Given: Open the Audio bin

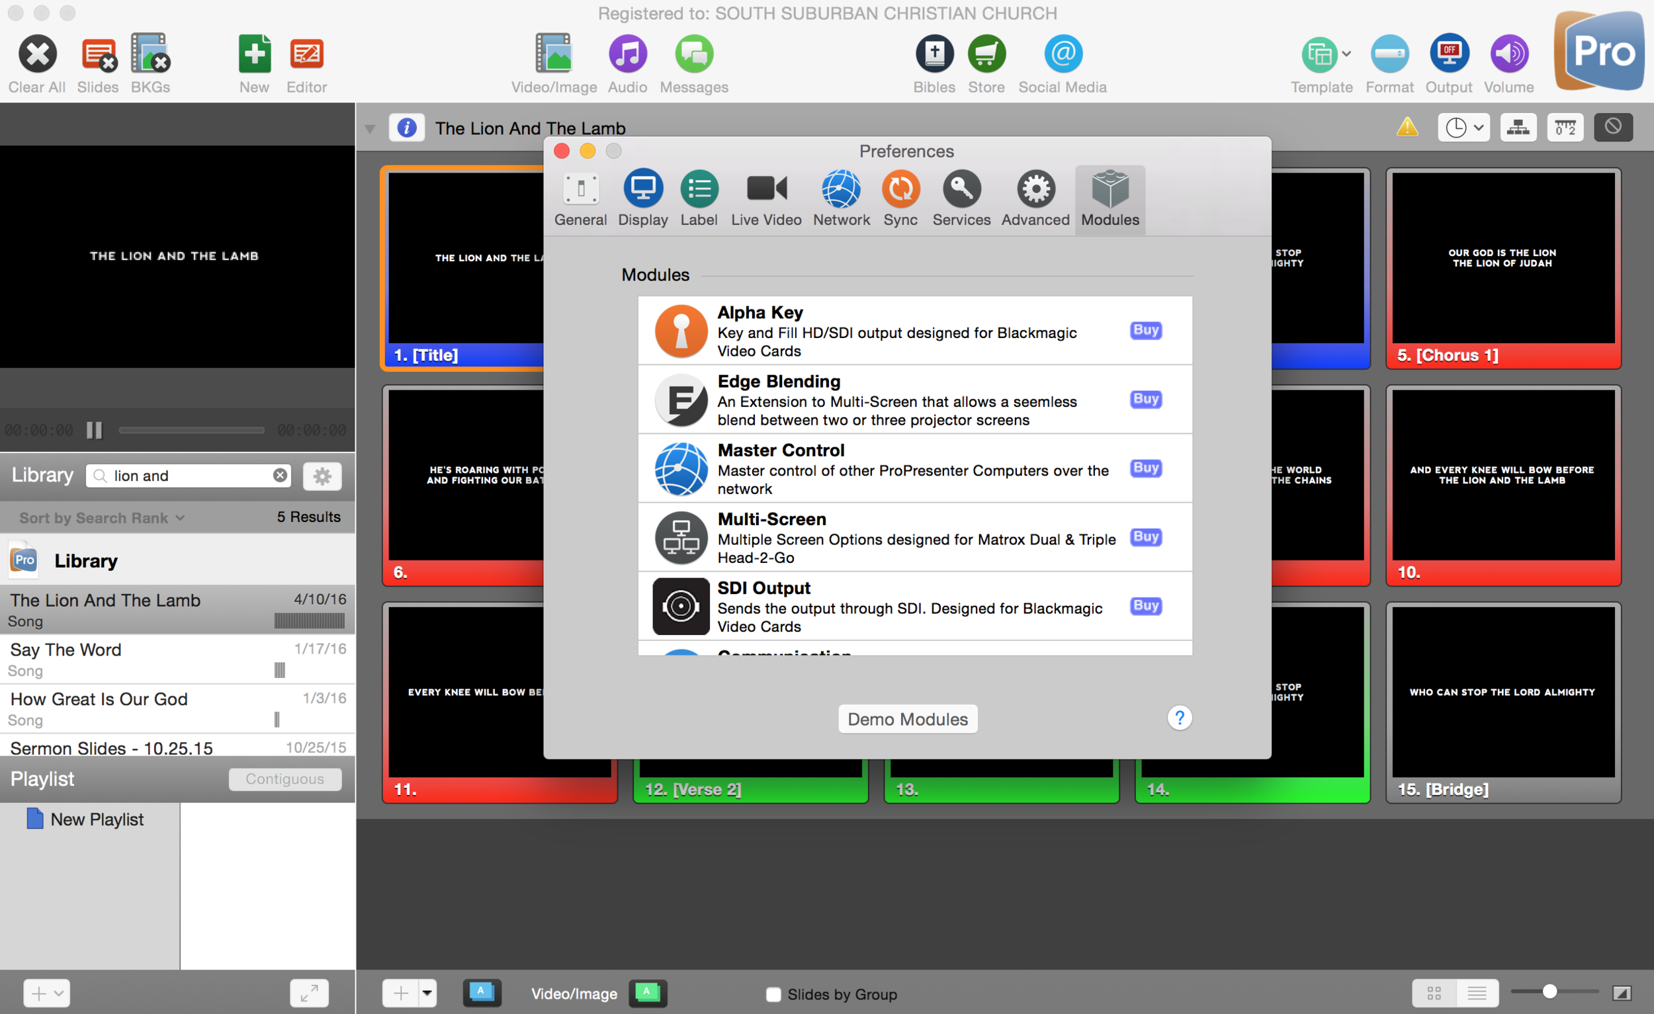Looking at the screenshot, I should 628,54.
